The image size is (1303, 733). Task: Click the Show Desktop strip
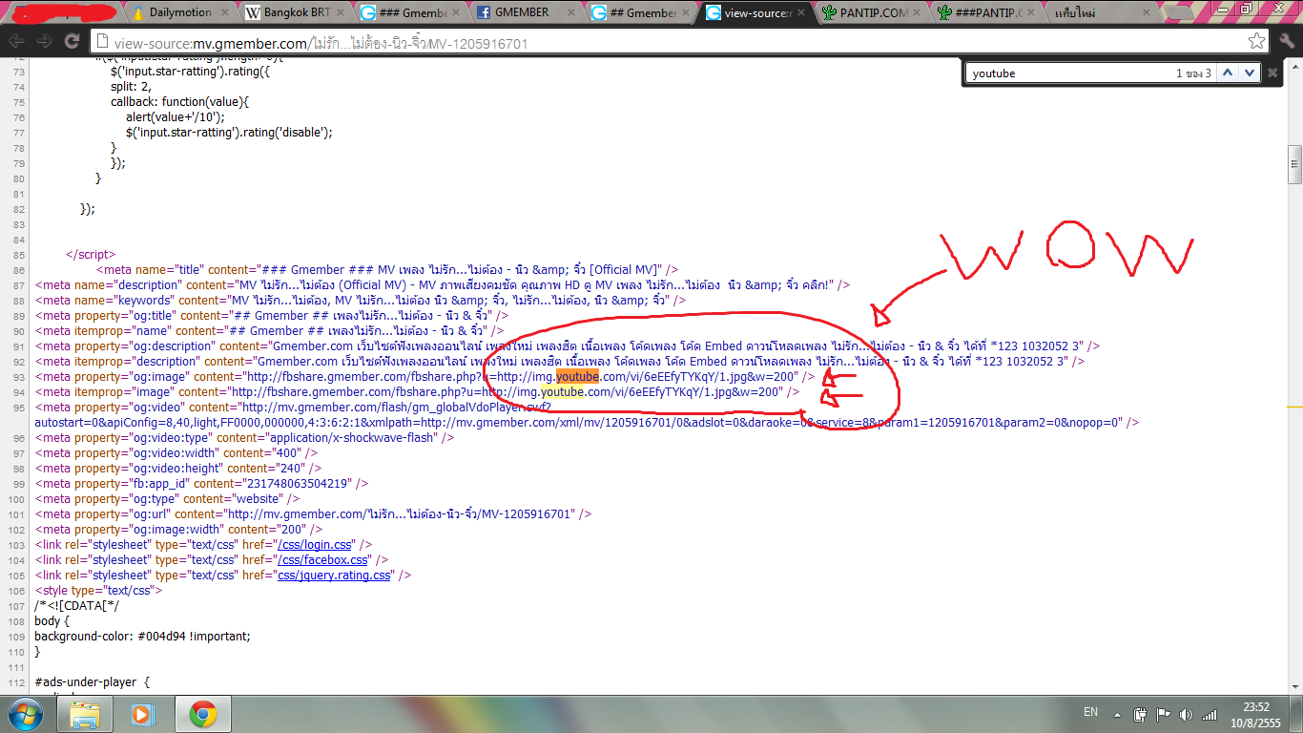tap(1296, 714)
